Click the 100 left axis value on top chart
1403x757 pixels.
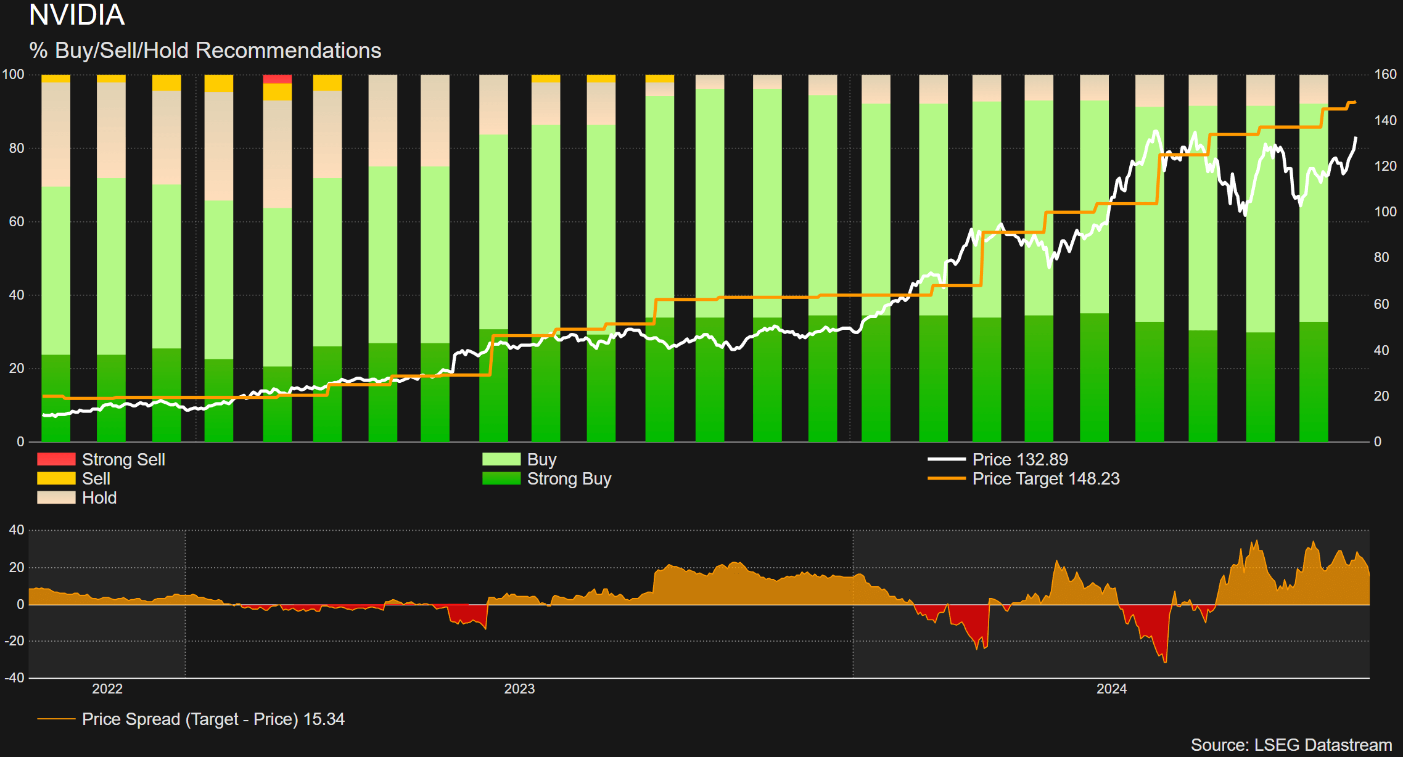[x=14, y=74]
